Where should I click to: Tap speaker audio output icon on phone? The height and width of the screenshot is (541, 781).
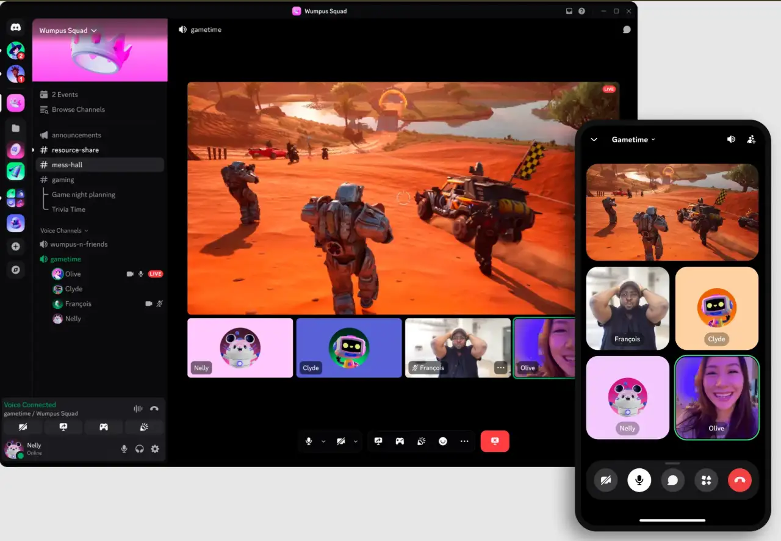tap(731, 139)
